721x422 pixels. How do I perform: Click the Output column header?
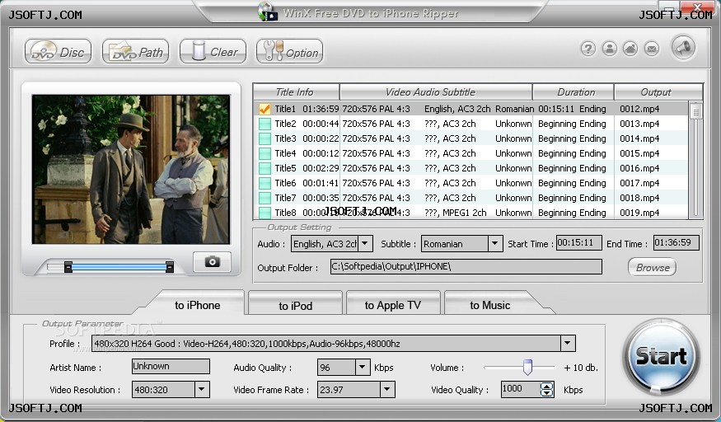pos(658,92)
